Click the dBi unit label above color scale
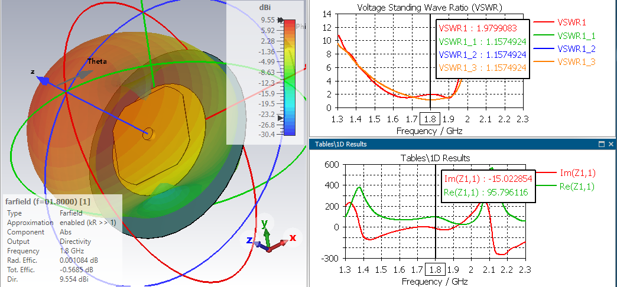 (264, 7)
